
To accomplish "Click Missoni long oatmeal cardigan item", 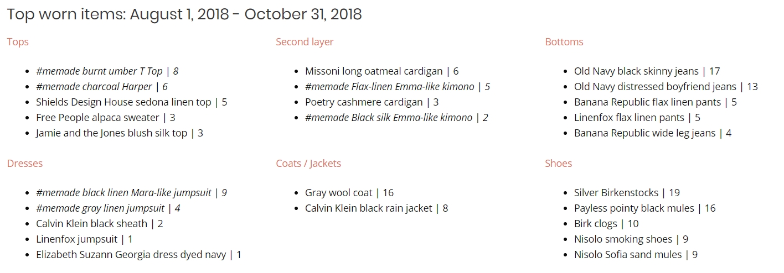I will 382,71.
